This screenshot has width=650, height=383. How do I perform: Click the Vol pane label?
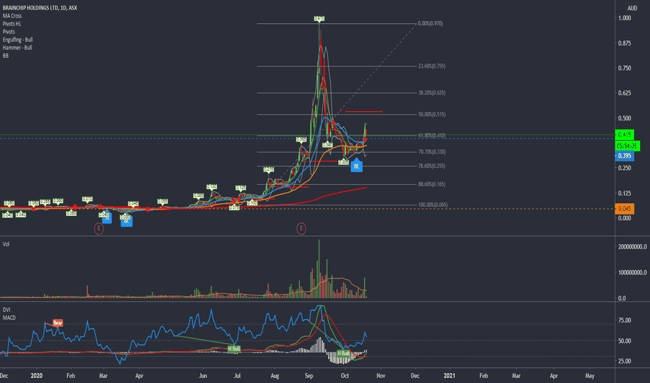(x=6, y=244)
